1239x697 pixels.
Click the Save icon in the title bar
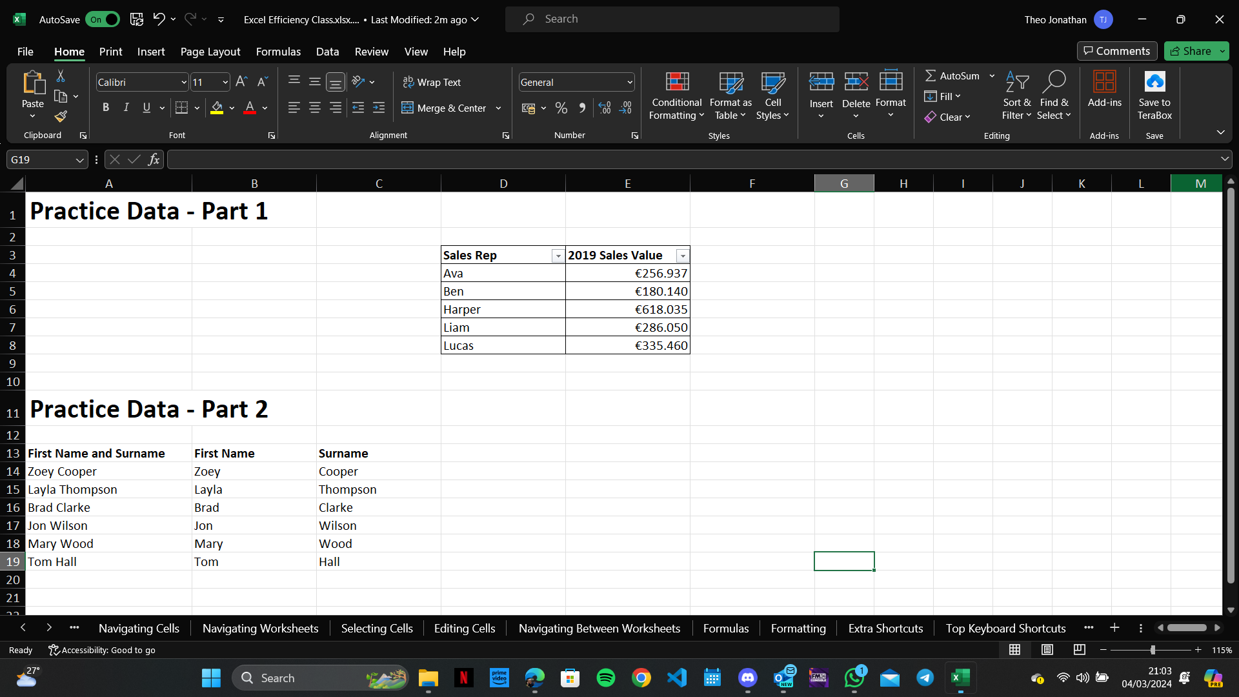pos(136,19)
